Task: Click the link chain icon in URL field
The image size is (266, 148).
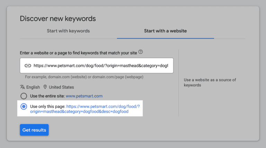Action: coord(28,66)
